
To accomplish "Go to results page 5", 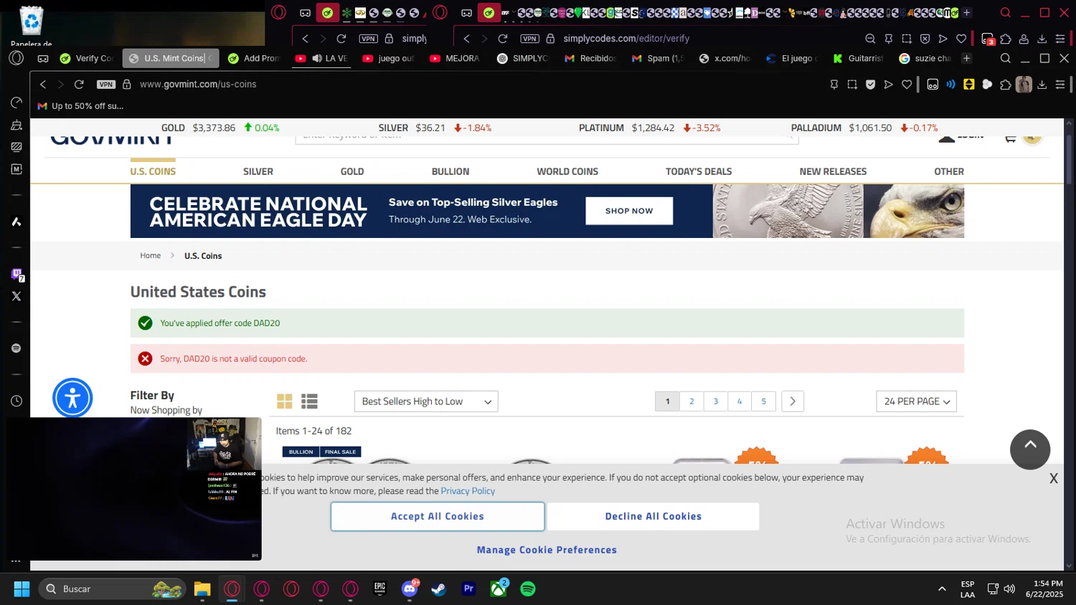I will click(764, 401).
